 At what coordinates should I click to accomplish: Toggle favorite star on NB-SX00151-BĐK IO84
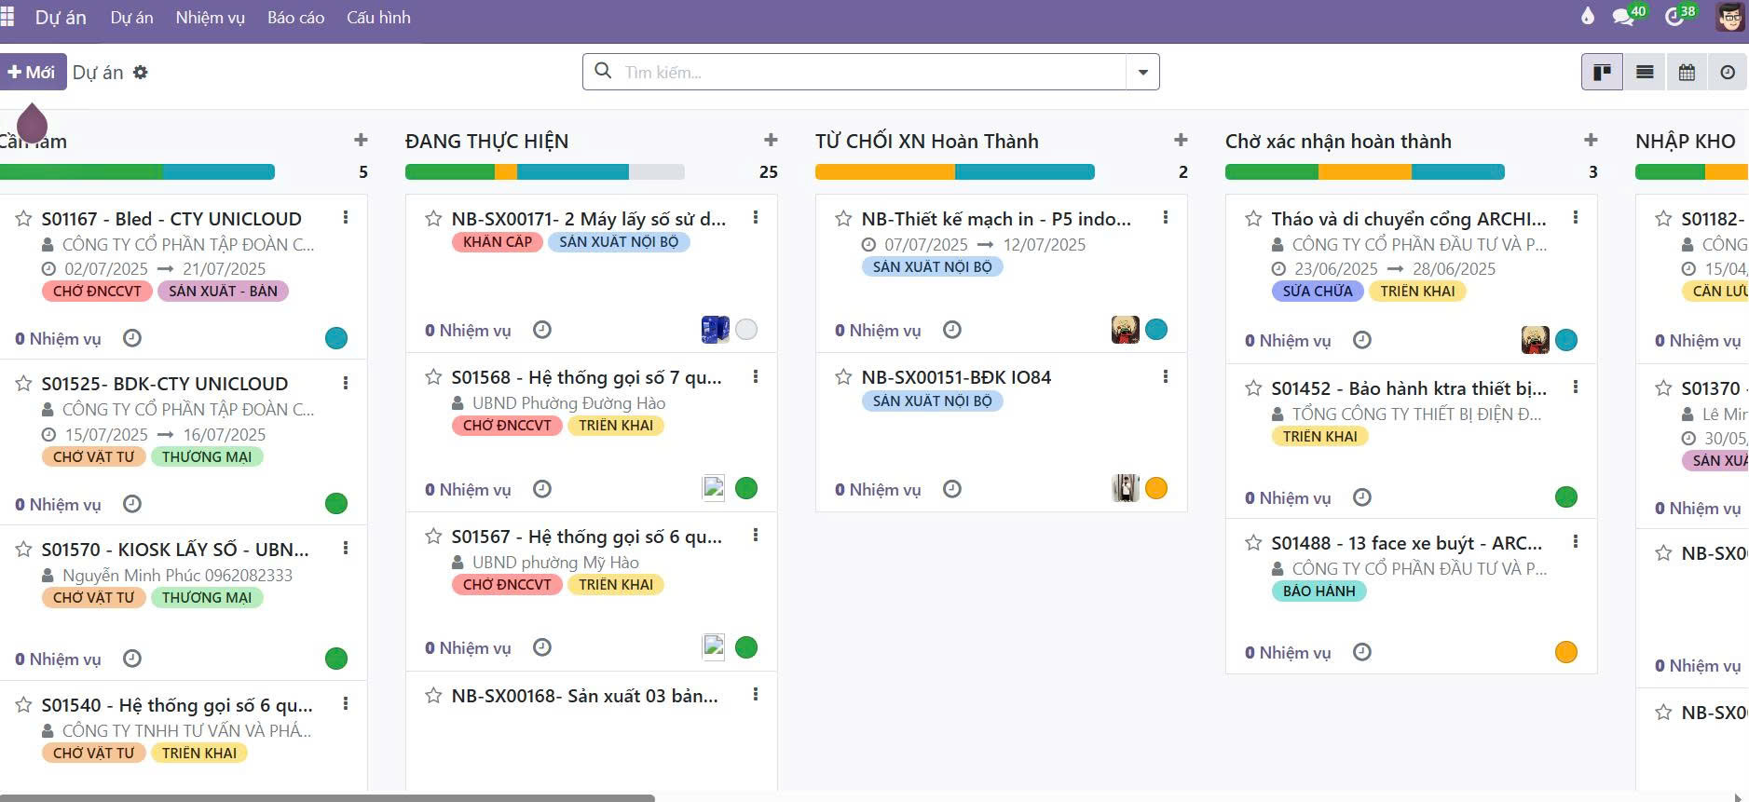pyautogui.click(x=843, y=377)
